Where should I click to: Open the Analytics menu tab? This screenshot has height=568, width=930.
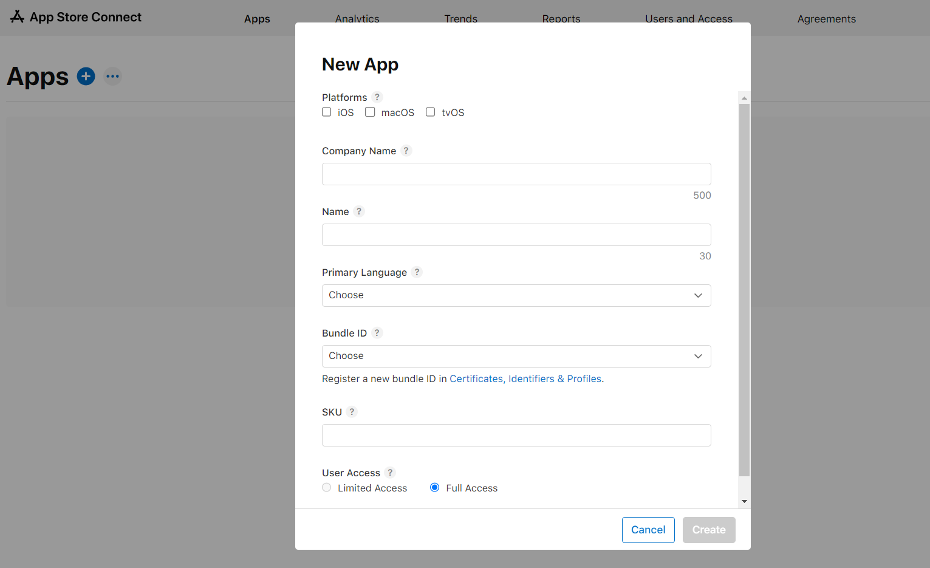[357, 19]
